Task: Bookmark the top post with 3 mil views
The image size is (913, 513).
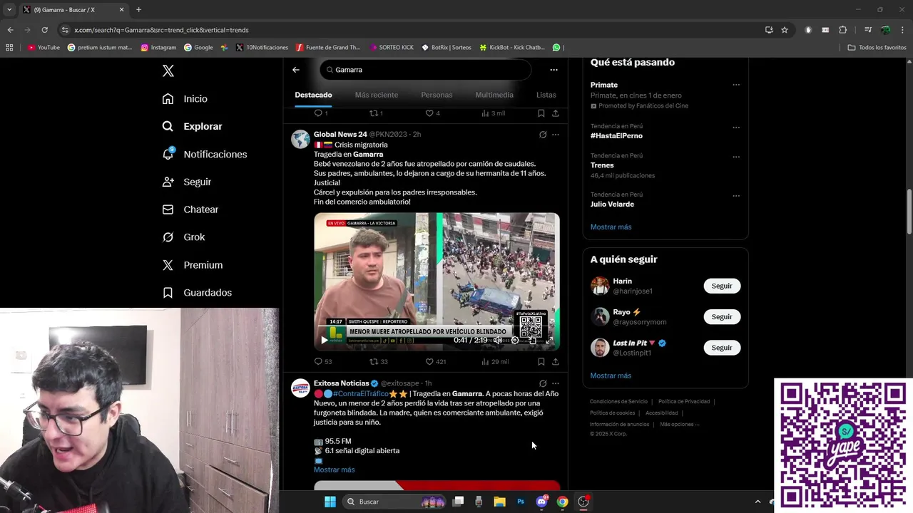Action: coord(541,113)
